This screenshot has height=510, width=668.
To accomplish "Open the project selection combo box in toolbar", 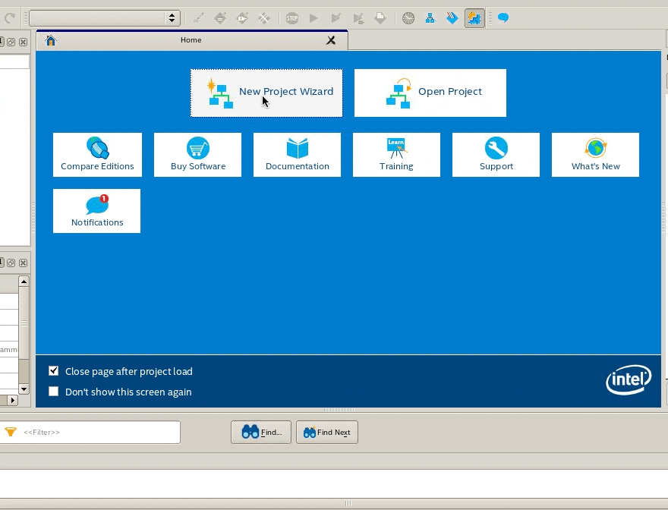I will pos(105,18).
